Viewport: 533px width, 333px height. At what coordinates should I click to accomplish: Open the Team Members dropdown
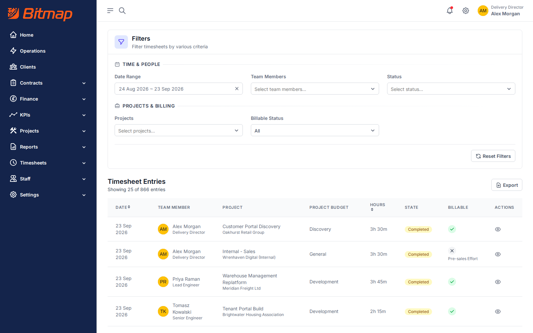click(315, 89)
